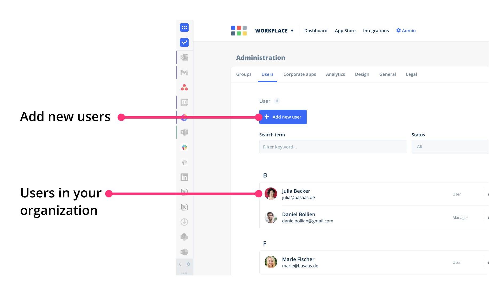Open the Microsoft Teams sidebar icon

[x=184, y=132]
